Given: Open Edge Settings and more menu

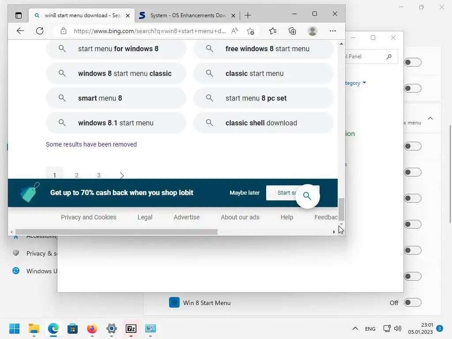Looking at the screenshot, I should pos(333,31).
